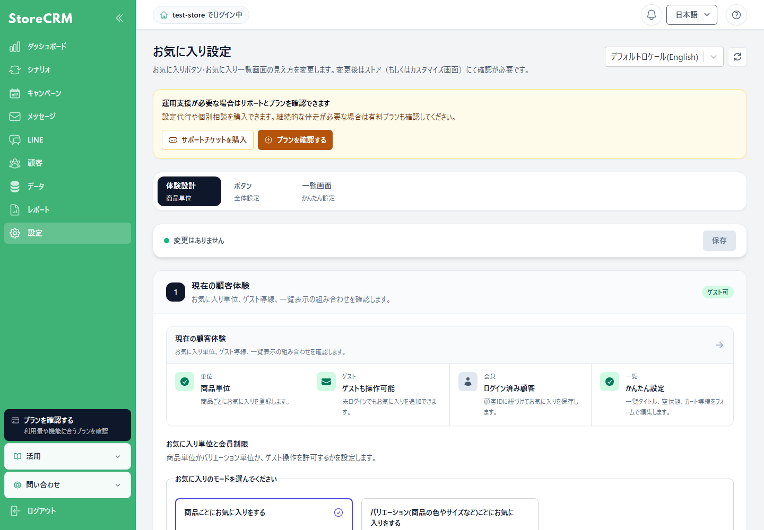The width and height of the screenshot is (764, 530).
Task: Open notifications with the bell icon
Action: (x=652, y=15)
